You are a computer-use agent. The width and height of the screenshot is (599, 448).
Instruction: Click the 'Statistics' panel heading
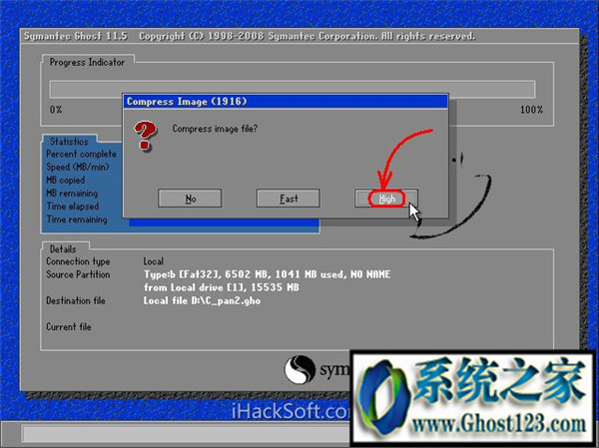coord(69,142)
